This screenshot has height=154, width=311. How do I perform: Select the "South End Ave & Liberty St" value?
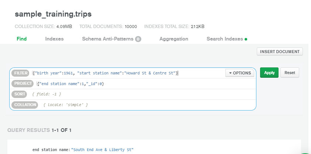click(x=102, y=150)
